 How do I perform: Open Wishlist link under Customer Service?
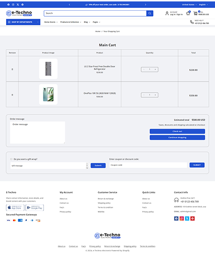(101, 212)
